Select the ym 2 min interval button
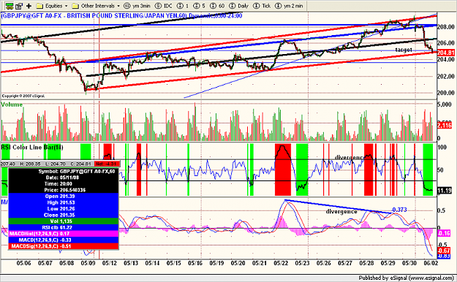The height and width of the screenshot is (282, 457). click(x=289, y=6)
